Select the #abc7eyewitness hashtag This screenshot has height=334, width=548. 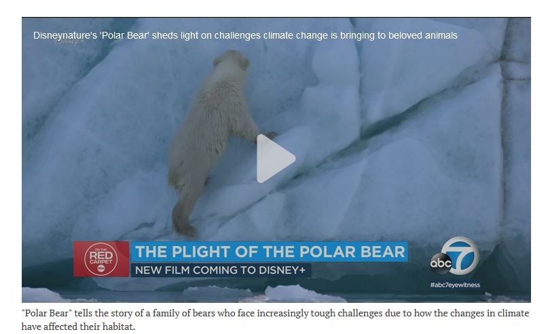point(455,285)
